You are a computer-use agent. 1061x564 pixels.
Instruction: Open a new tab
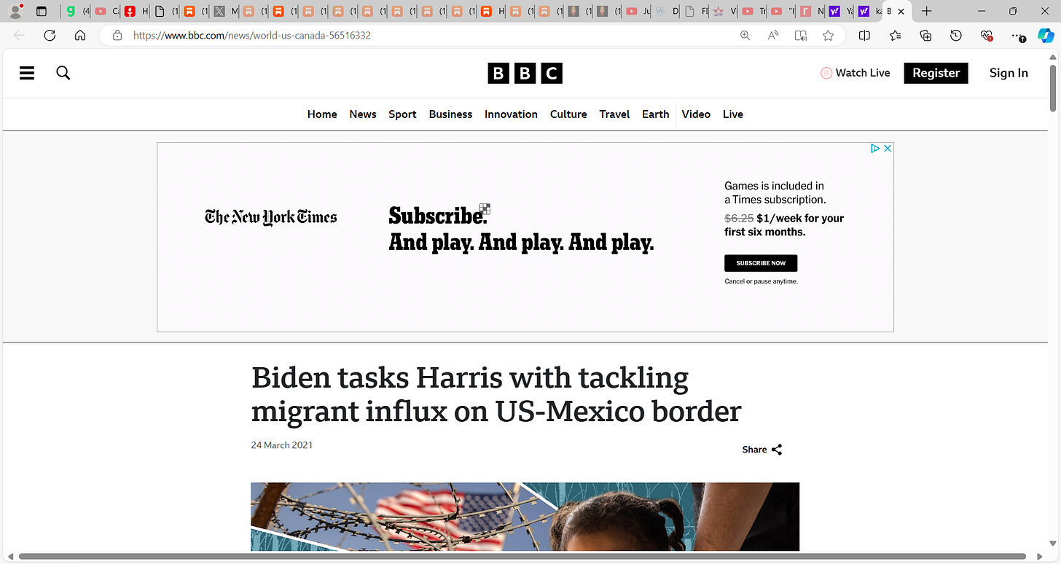pyautogui.click(x=926, y=11)
